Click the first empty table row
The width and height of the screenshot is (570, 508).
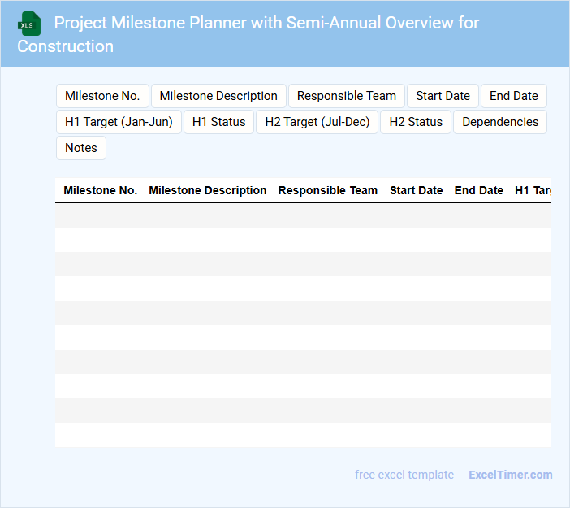tap(302, 215)
